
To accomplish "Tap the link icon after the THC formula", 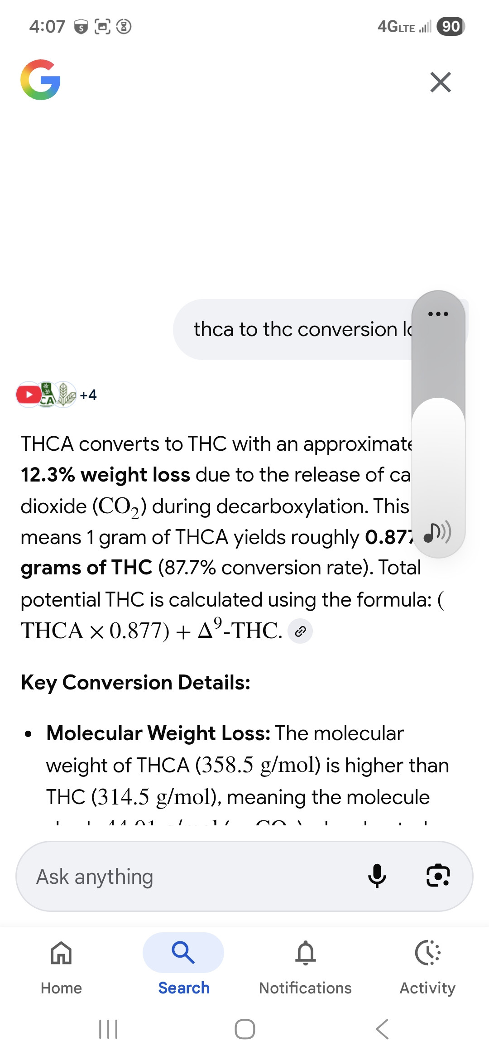I will pos(300,631).
